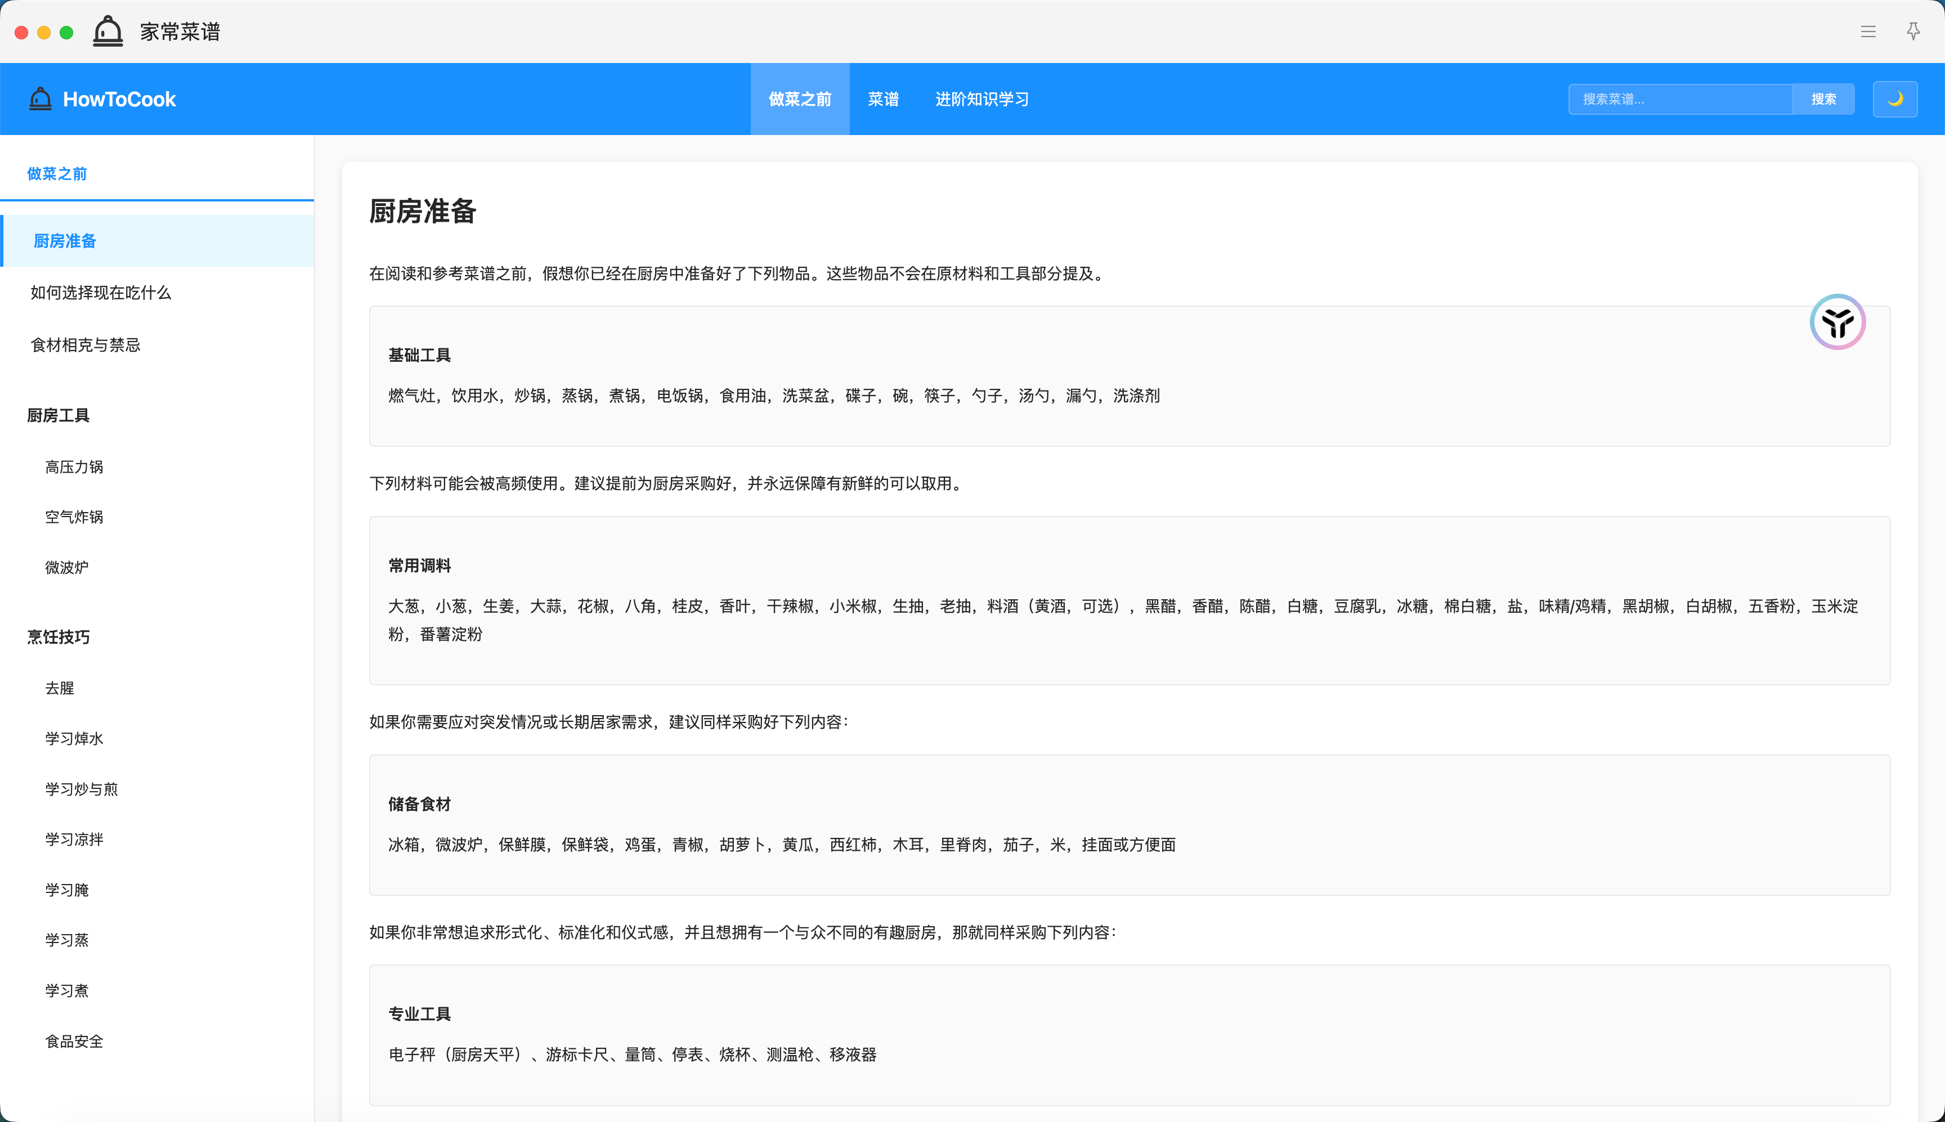The width and height of the screenshot is (1945, 1122).
Task: Toggle dark mode with the moon button
Action: [1895, 98]
